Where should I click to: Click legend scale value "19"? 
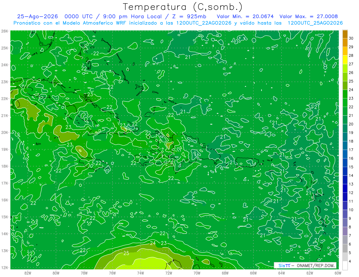click(351, 132)
